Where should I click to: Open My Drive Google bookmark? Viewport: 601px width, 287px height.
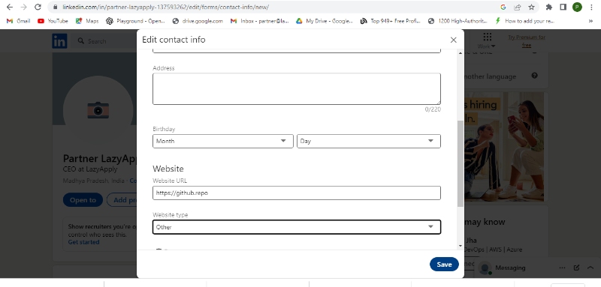(x=325, y=21)
